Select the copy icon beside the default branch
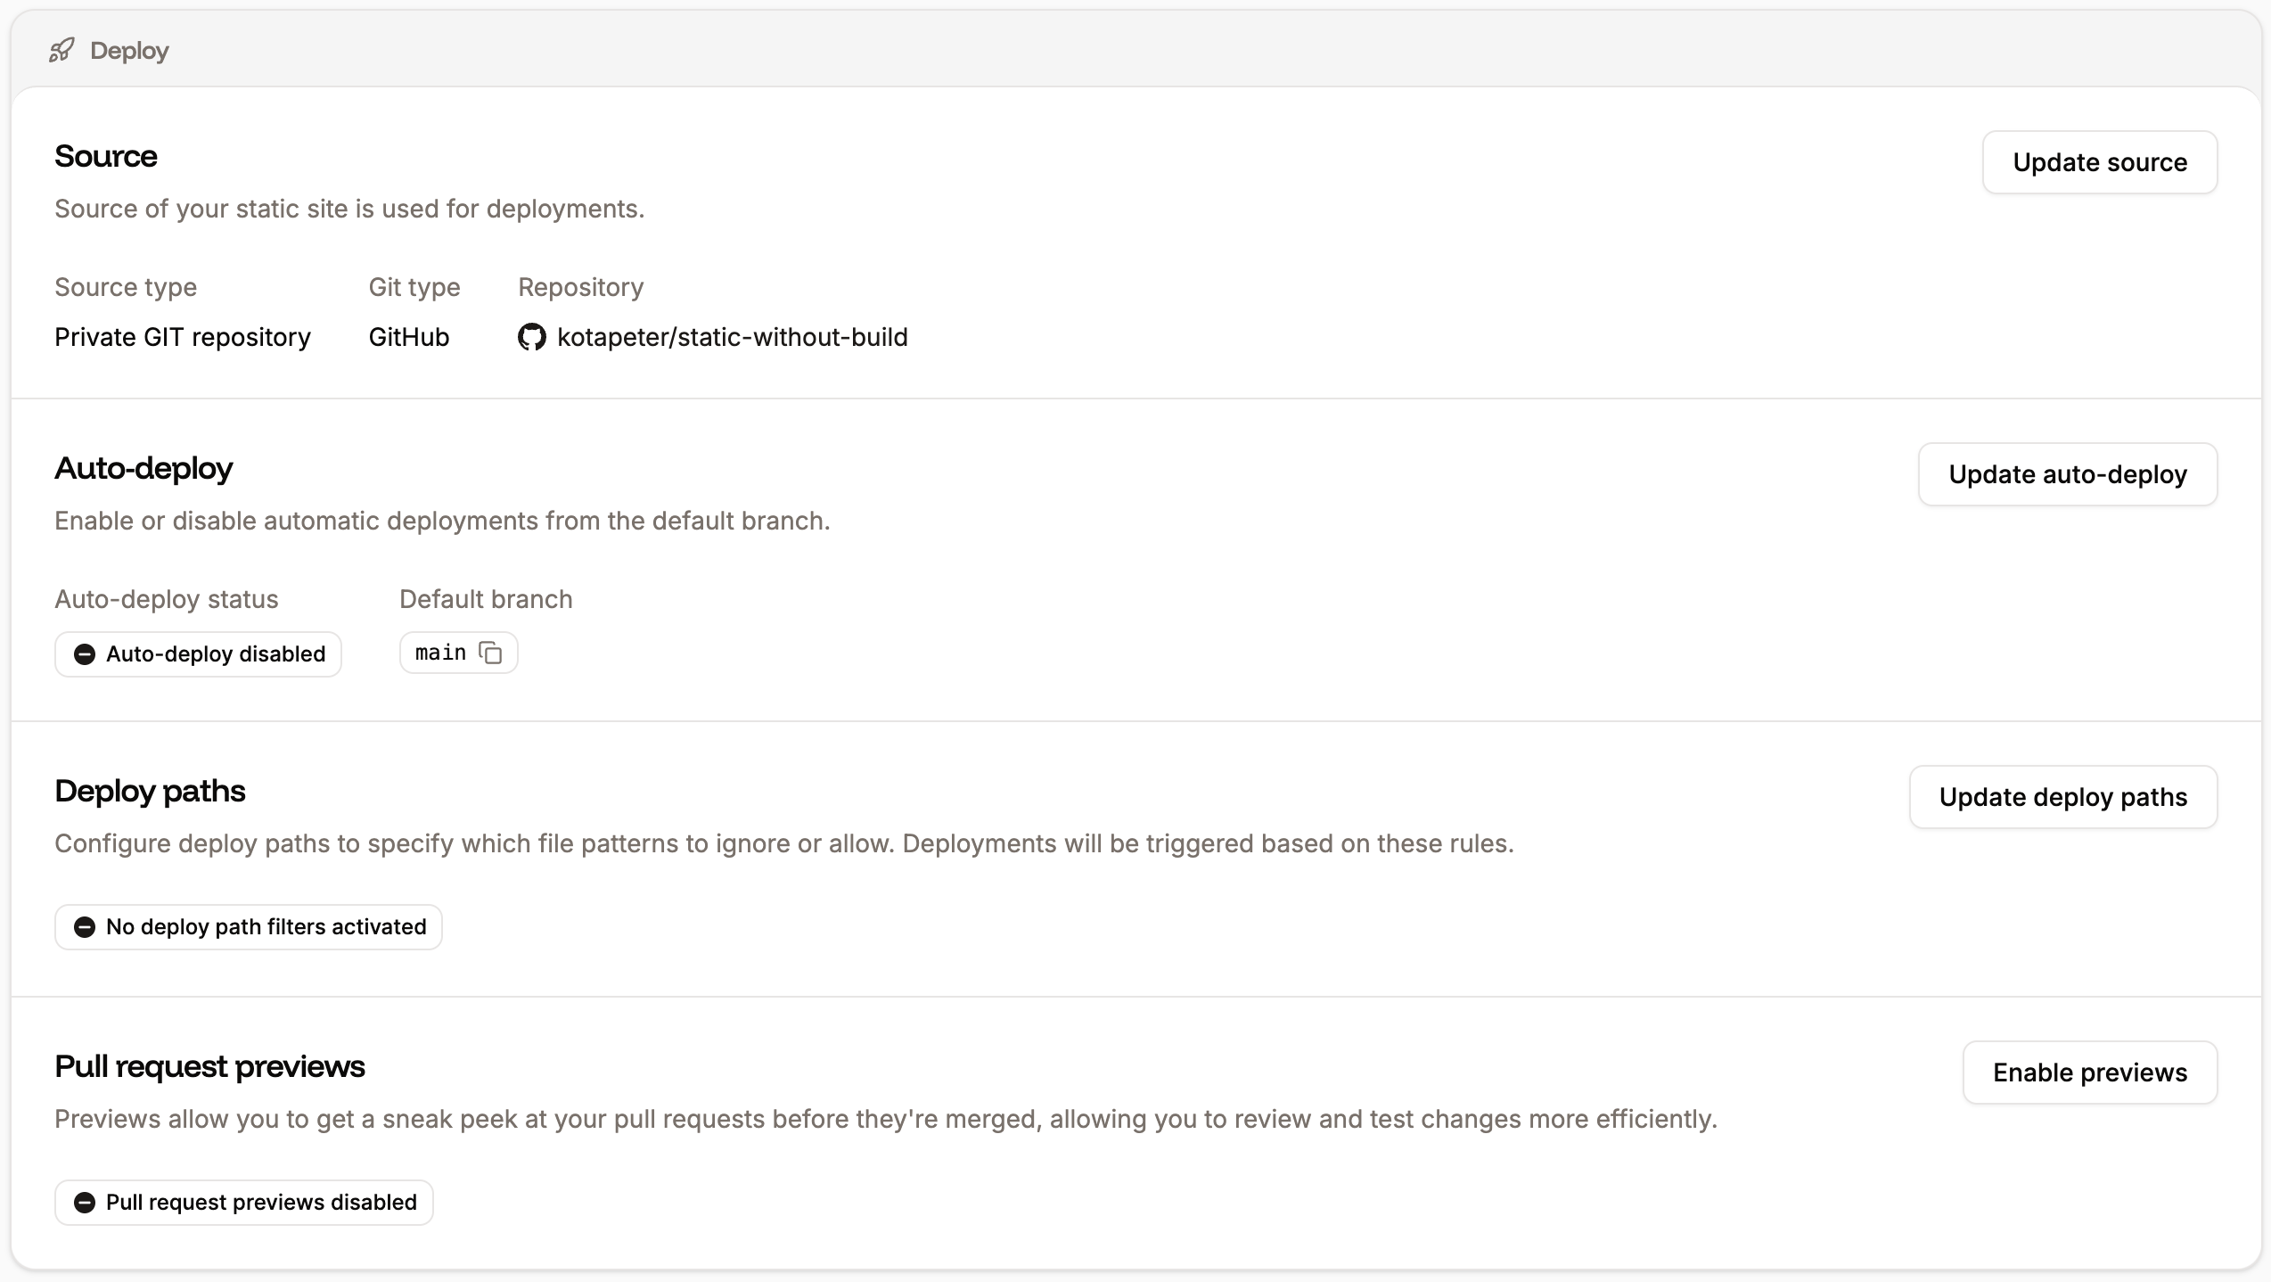The height and width of the screenshot is (1282, 2271). click(x=489, y=653)
